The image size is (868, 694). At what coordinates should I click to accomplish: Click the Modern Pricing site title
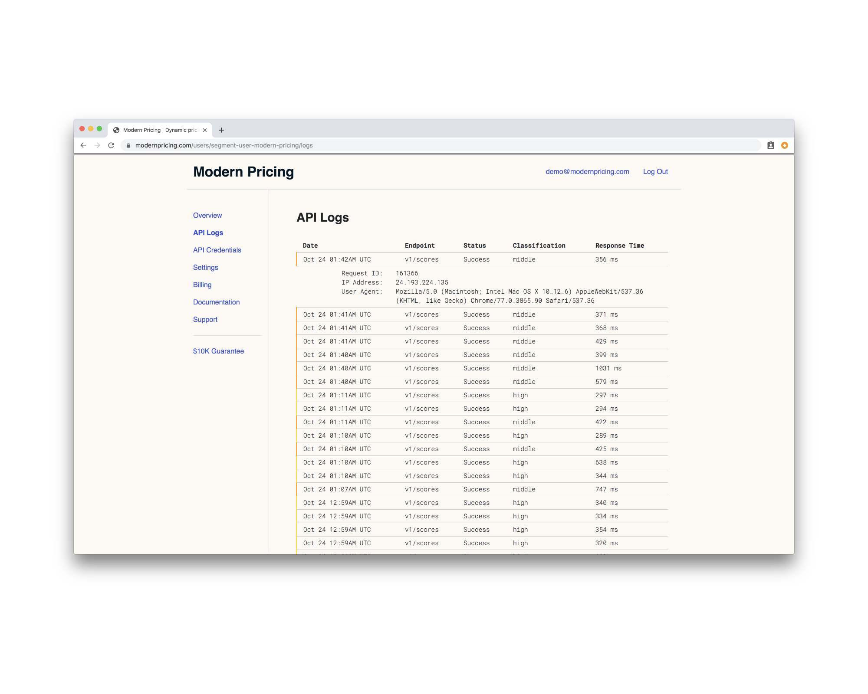click(243, 172)
